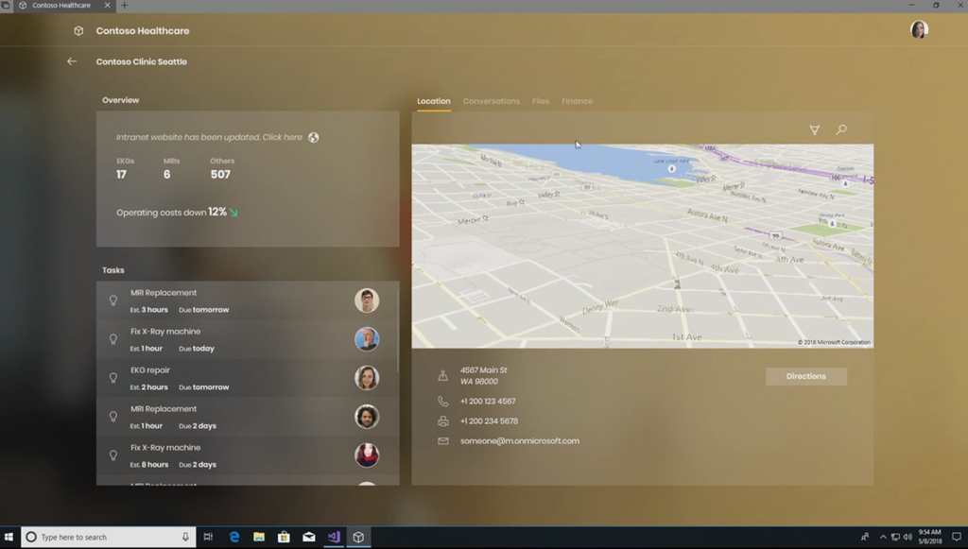Open Mail app from the taskbar

(x=309, y=537)
